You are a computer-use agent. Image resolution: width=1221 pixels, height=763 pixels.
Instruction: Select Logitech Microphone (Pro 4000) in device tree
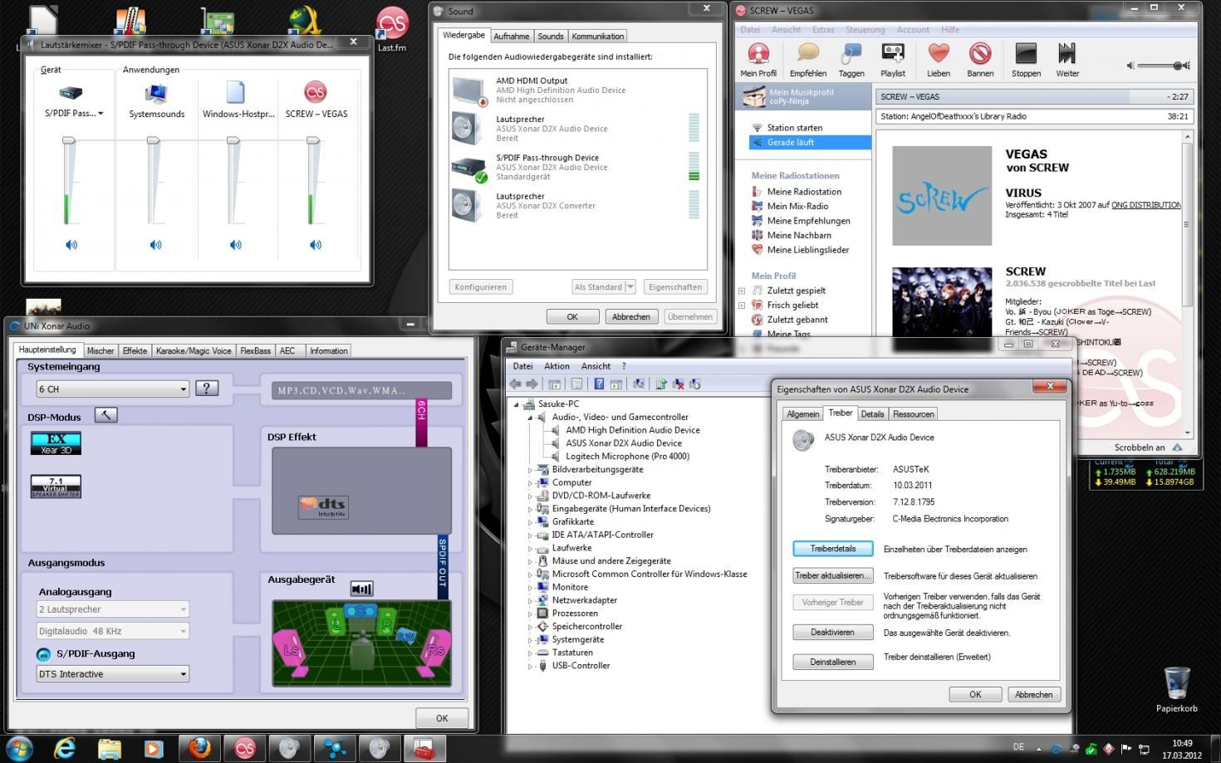point(627,456)
